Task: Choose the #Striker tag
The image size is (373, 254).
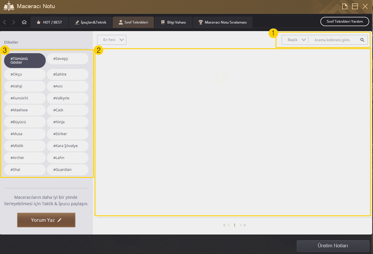Action: tap(68, 134)
